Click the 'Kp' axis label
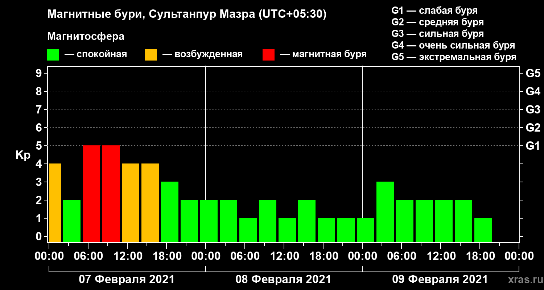Screen dimensions: 544x290 tap(23, 156)
